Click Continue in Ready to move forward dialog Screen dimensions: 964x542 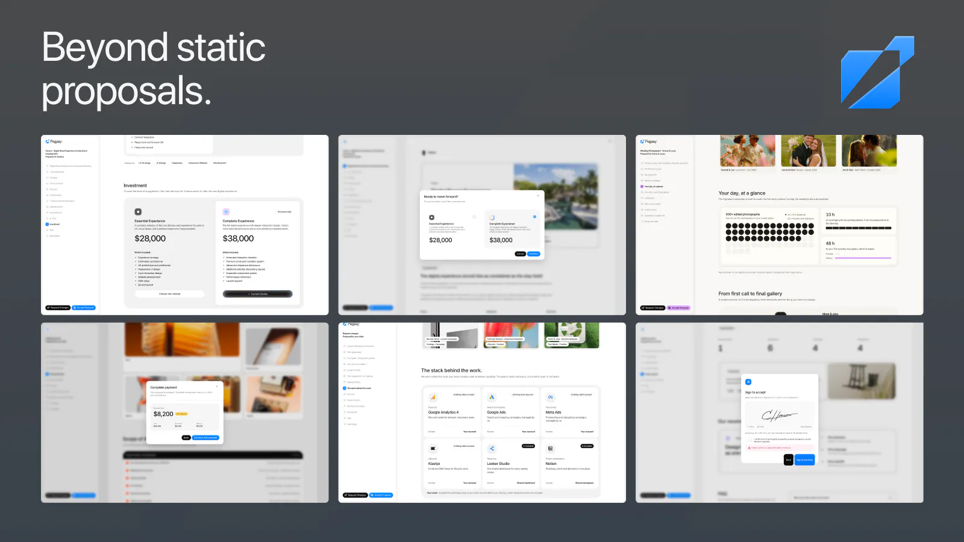click(x=534, y=254)
